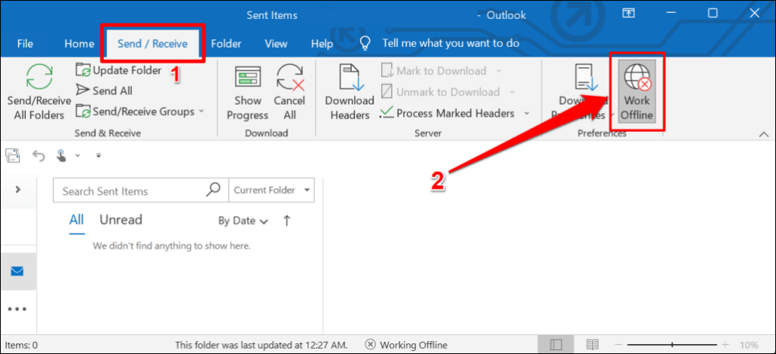Open the Folder ribbon tab
The width and height of the screenshot is (776, 354).
click(x=226, y=43)
